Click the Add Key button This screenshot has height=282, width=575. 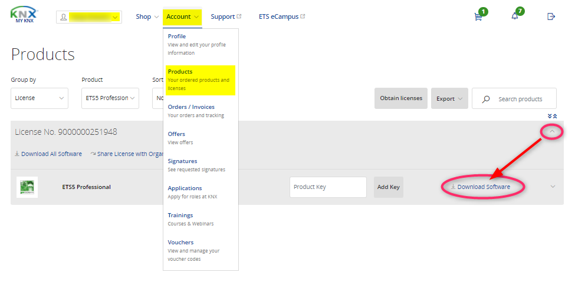click(x=388, y=187)
